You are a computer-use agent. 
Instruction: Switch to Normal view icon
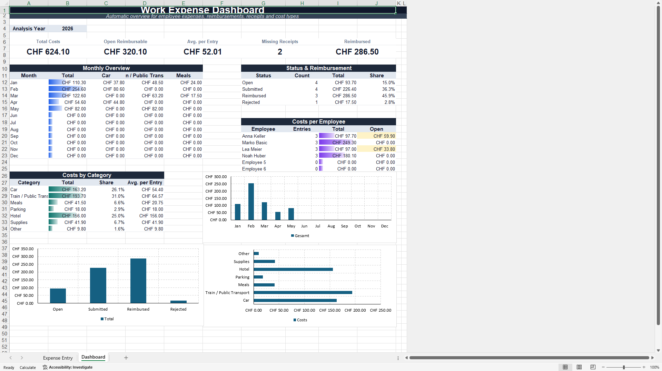(x=565, y=367)
